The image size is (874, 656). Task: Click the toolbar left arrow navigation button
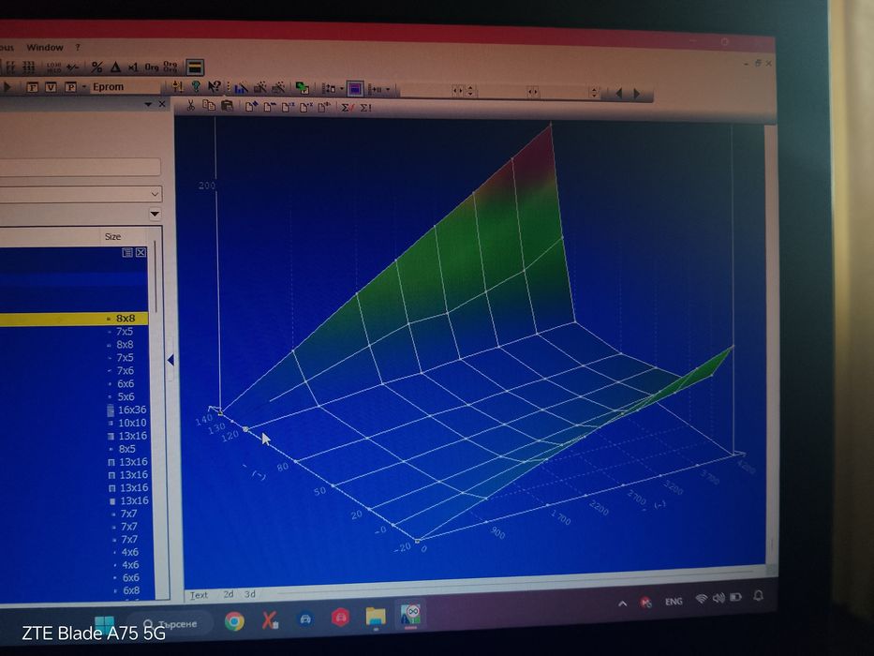618,93
